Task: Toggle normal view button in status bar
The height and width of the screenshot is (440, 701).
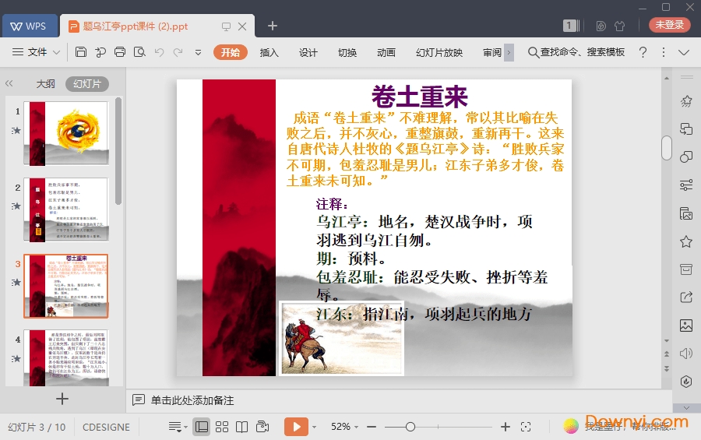Action: [x=202, y=427]
